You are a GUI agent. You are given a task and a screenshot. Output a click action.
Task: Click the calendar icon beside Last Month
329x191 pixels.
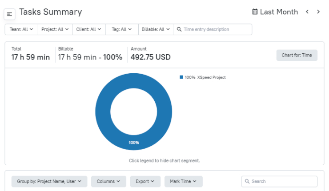pyautogui.click(x=255, y=12)
